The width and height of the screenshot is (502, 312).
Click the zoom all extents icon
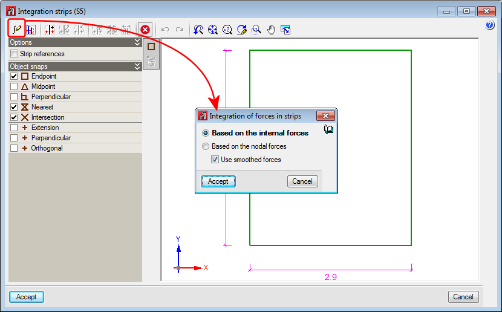(x=213, y=29)
